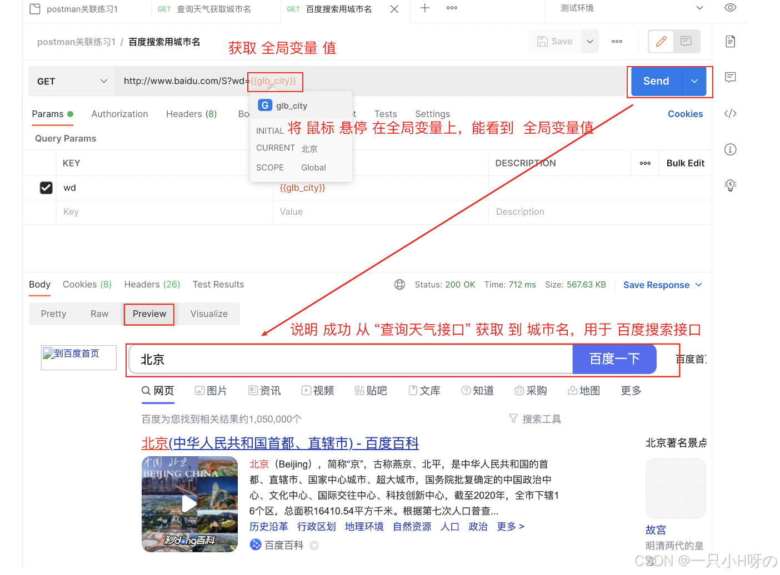Switch response view to Visualize
Screen dimensions: 780x575
tap(209, 314)
